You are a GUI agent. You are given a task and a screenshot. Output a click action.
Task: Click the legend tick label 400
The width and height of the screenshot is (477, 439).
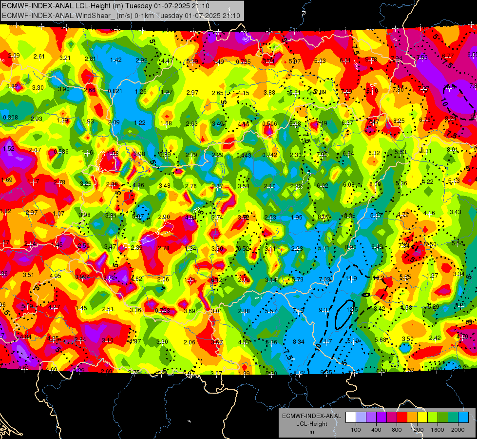point(376,430)
